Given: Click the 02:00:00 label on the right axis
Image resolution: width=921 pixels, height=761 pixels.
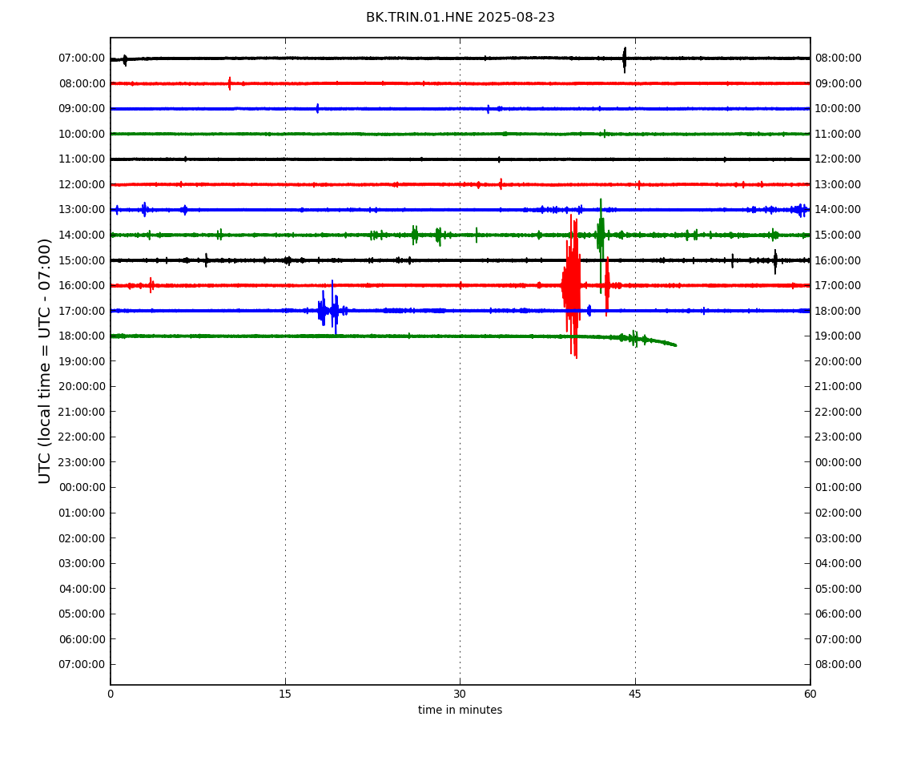Looking at the screenshot, I should 839,513.
